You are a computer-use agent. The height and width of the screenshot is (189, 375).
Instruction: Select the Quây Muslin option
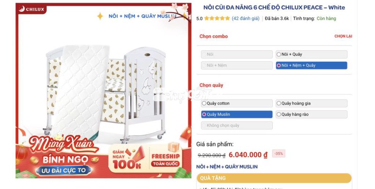237,114
